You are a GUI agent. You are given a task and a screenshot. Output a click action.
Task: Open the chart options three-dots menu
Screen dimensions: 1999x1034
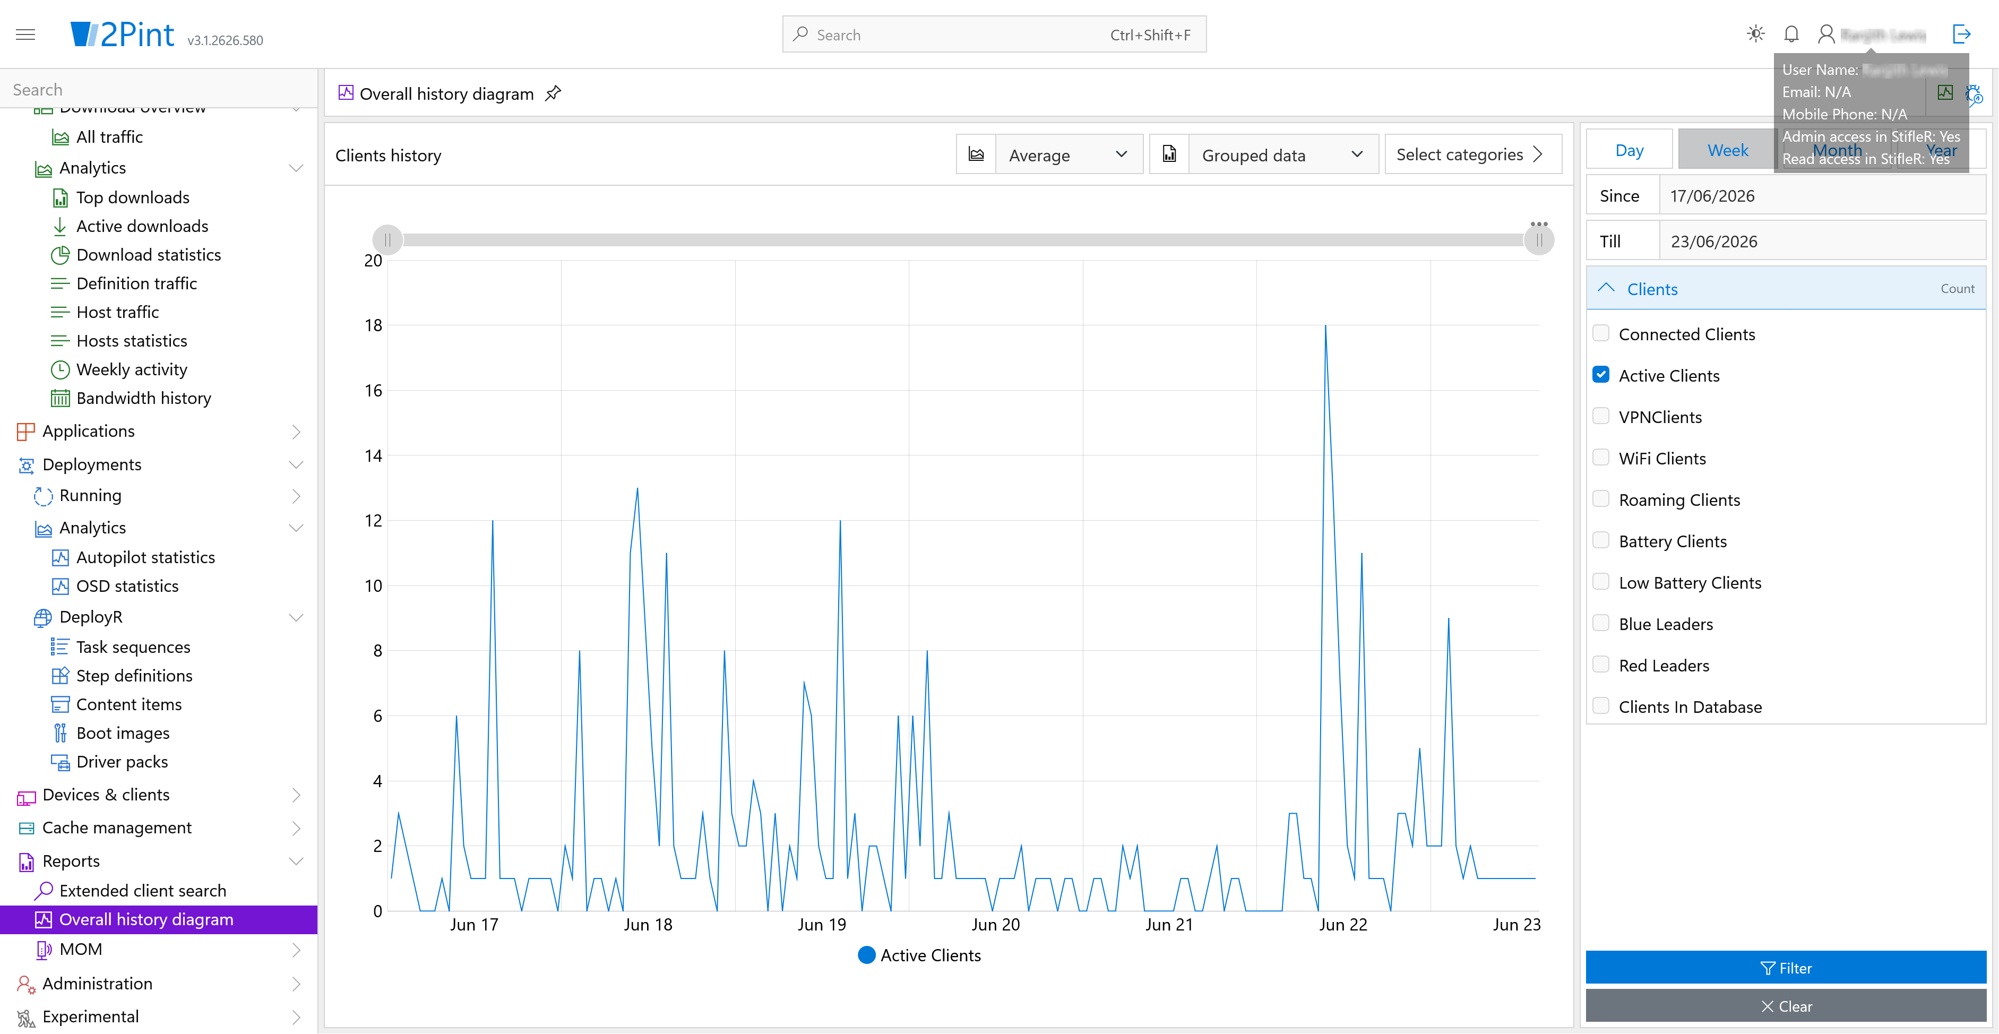[x=1539, y=223]
